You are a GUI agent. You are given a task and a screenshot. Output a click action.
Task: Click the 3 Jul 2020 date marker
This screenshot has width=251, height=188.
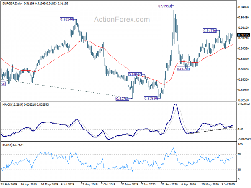(228, 184)
